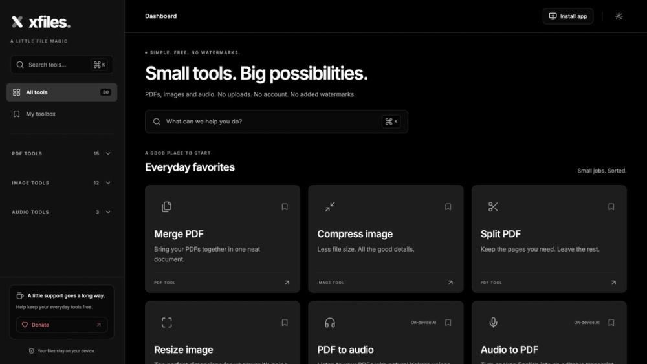
Task: Open Compress image via its arrow icon
Action: [450, 283]
